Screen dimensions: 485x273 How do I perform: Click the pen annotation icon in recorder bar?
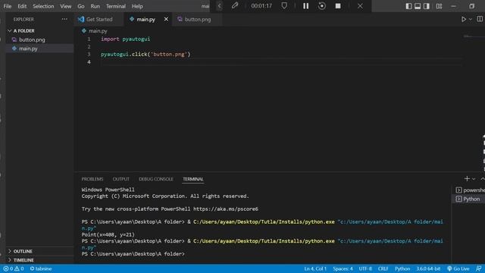click(235, 5)
